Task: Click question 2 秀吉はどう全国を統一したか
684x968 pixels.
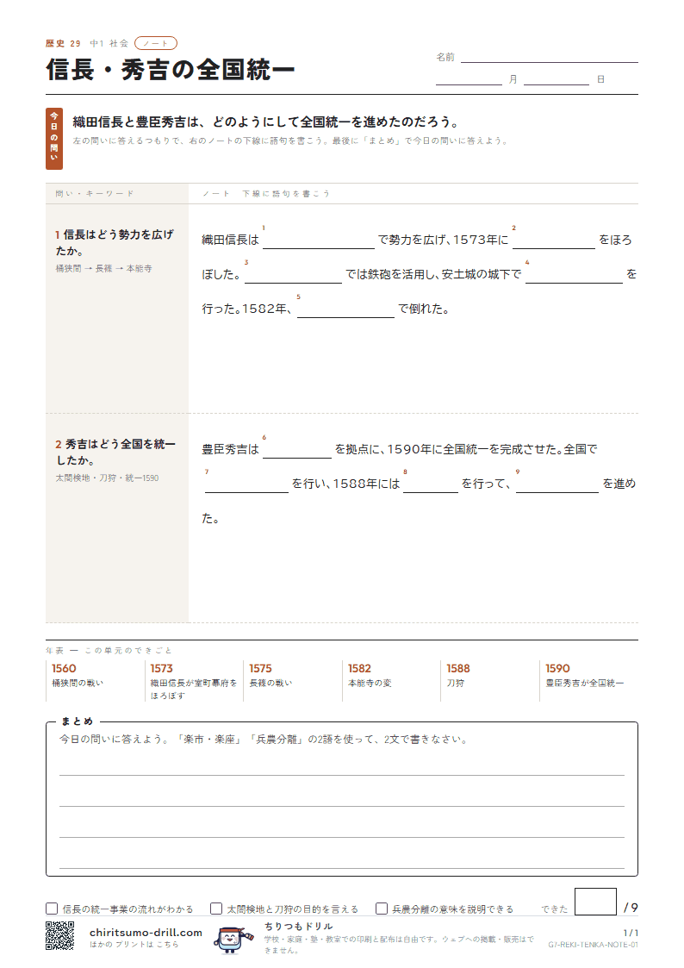Action: click(115, 452)
